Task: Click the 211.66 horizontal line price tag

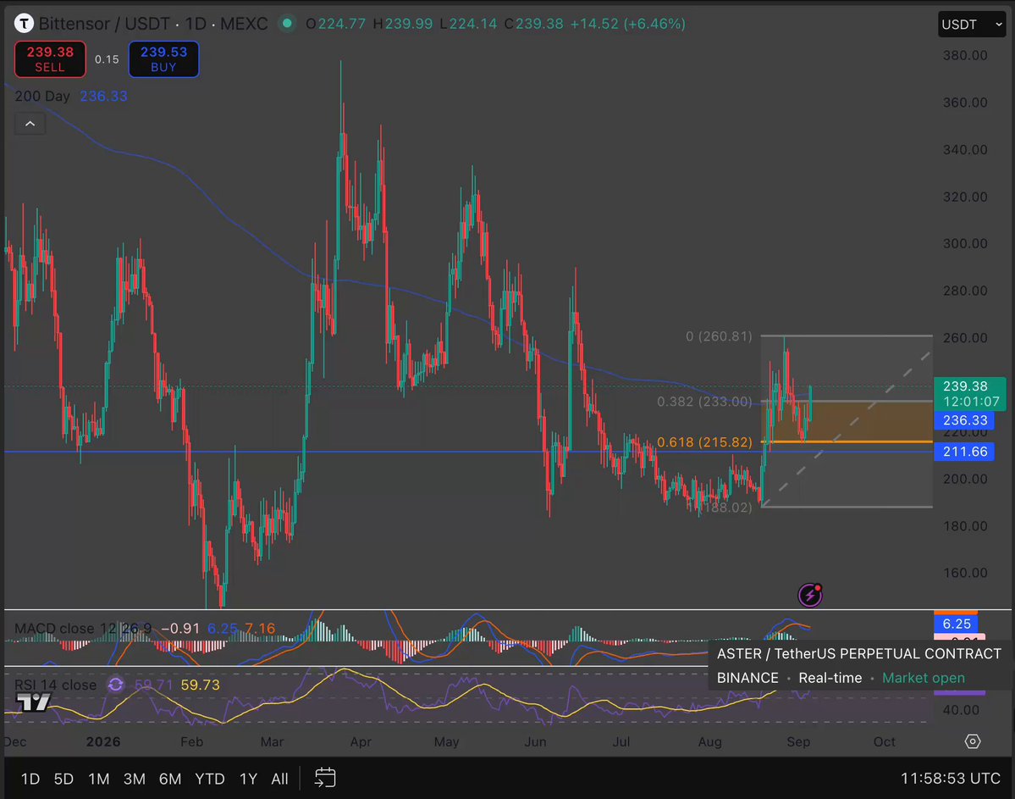Action: [964, 451]
